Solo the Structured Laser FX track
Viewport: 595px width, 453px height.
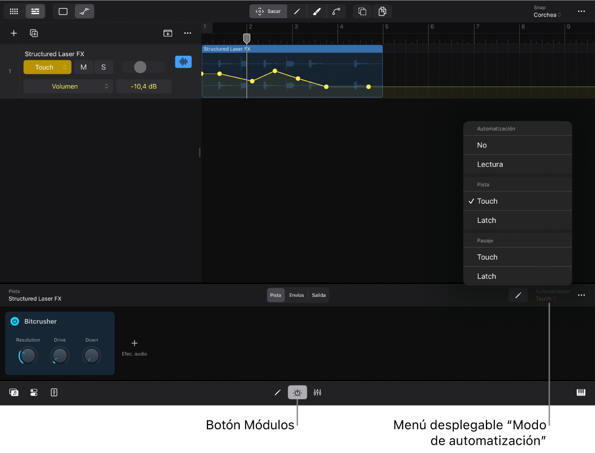(x=104, y=67)
